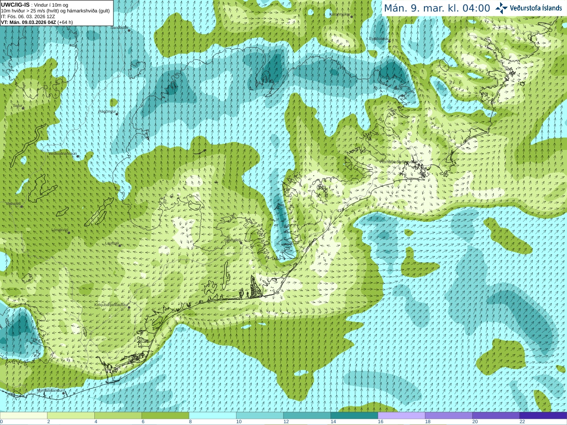The width and height of the screenshot is (567, 425).
Task: Select the 0–2 m/s pale yellow legend swatch
Action: tap(23, 416)
